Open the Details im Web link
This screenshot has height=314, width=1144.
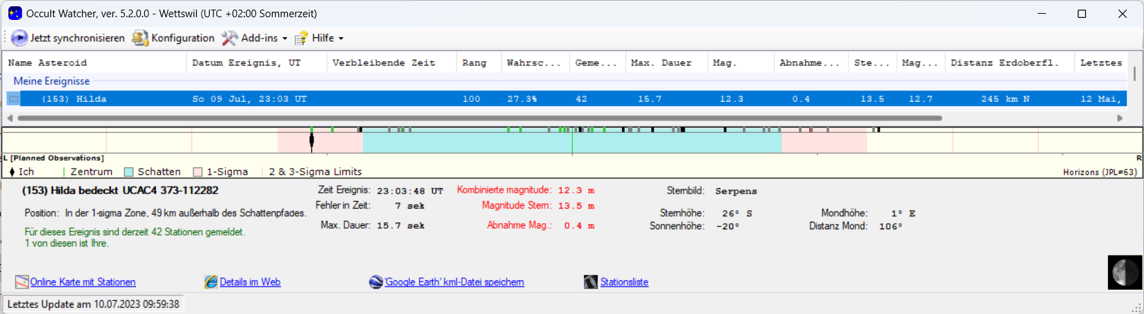[250, 282]
